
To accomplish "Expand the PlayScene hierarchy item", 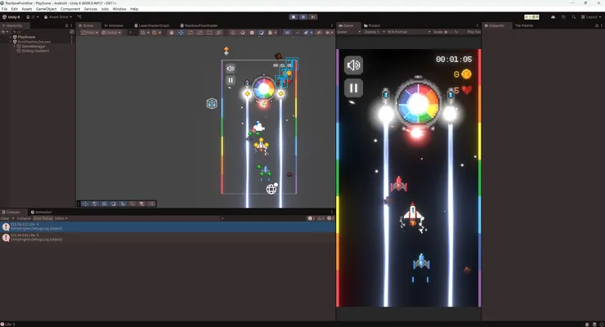I will click(11, 37).
